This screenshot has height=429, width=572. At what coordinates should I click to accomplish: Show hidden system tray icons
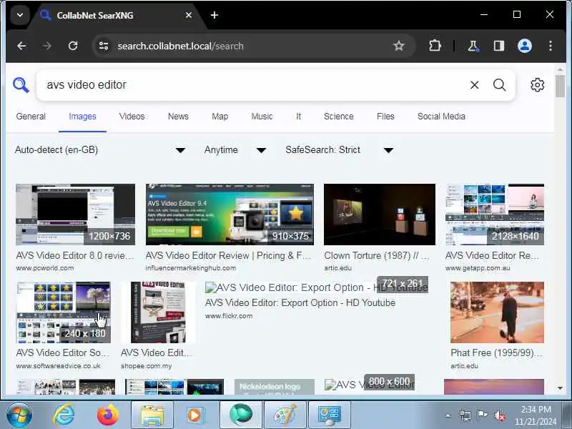click(x=448, y=415)
